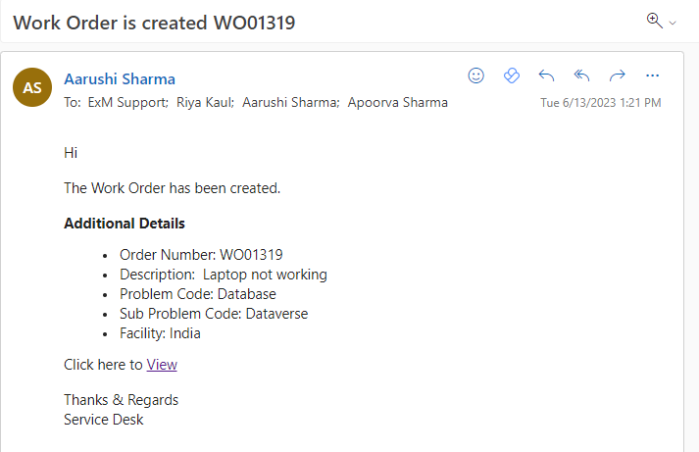699x452 pixels.
Task: React with the smiley emoji icon
Action: click(476, 75)
